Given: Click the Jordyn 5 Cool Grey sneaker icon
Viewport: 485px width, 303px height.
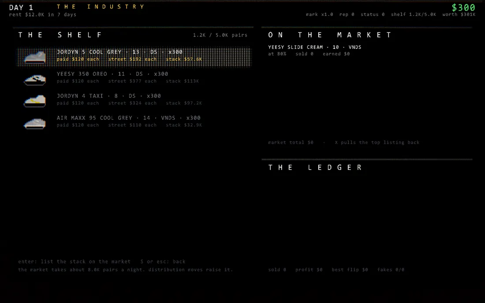Looking at the screenshot, I should [x=35, y=57].
